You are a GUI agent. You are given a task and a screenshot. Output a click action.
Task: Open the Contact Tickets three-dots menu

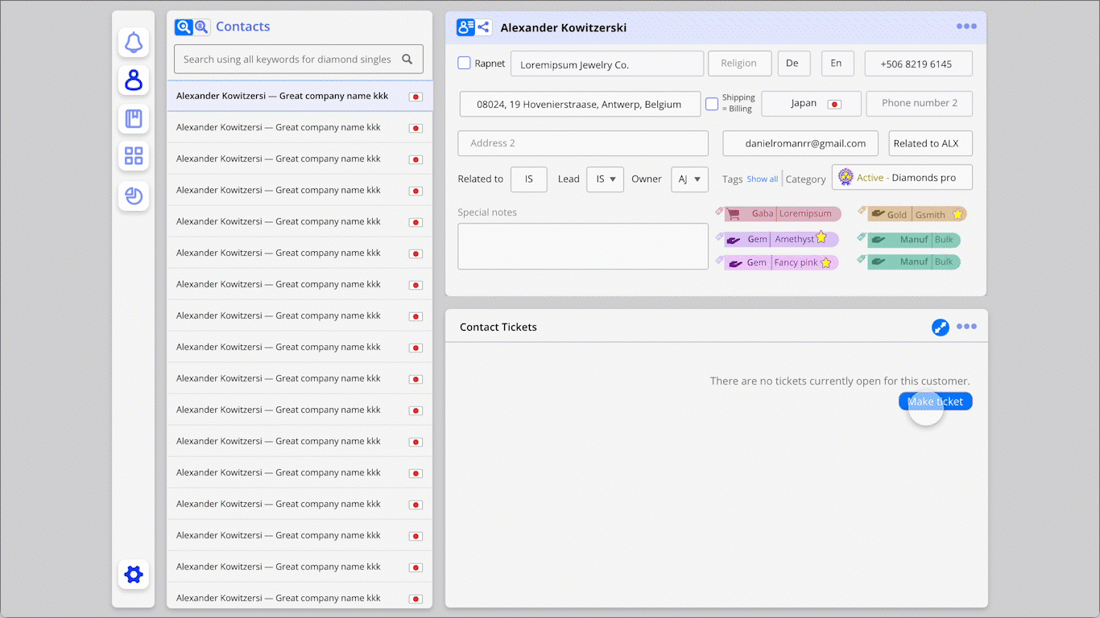pos(966,327)
